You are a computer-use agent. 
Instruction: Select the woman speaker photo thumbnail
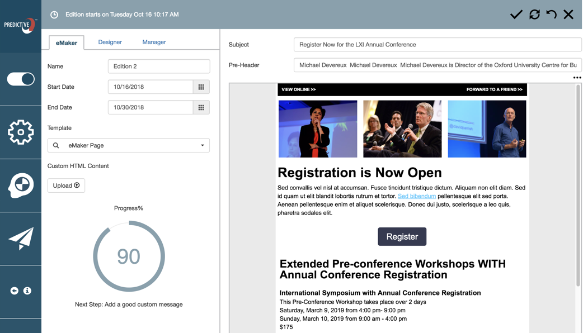point(318,129)
